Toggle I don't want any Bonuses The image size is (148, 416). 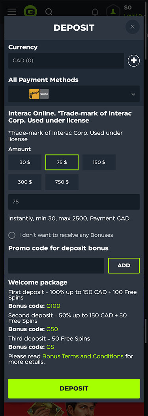12,235
